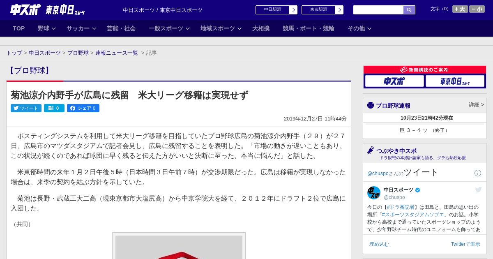The height and width of the screenshot is (259, 493).
Task: Share article with Twitter ツイート button
Action: pyautogui.click(x=26, y=108)
